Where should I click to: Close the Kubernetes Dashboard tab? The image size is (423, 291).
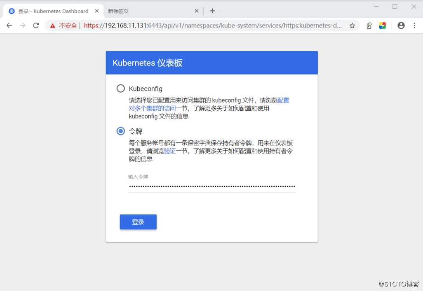[x=97, y=11]
